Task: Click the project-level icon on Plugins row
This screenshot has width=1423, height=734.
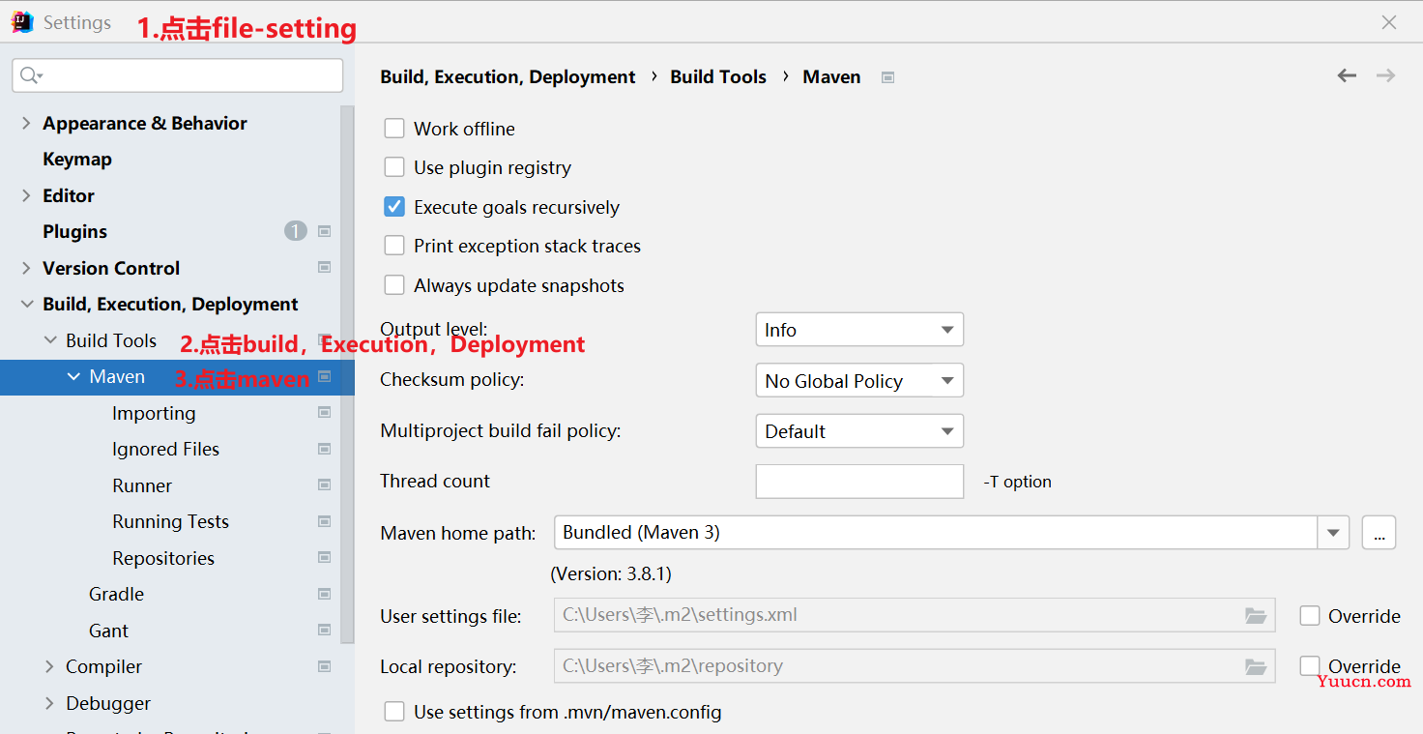Action: 325,231
